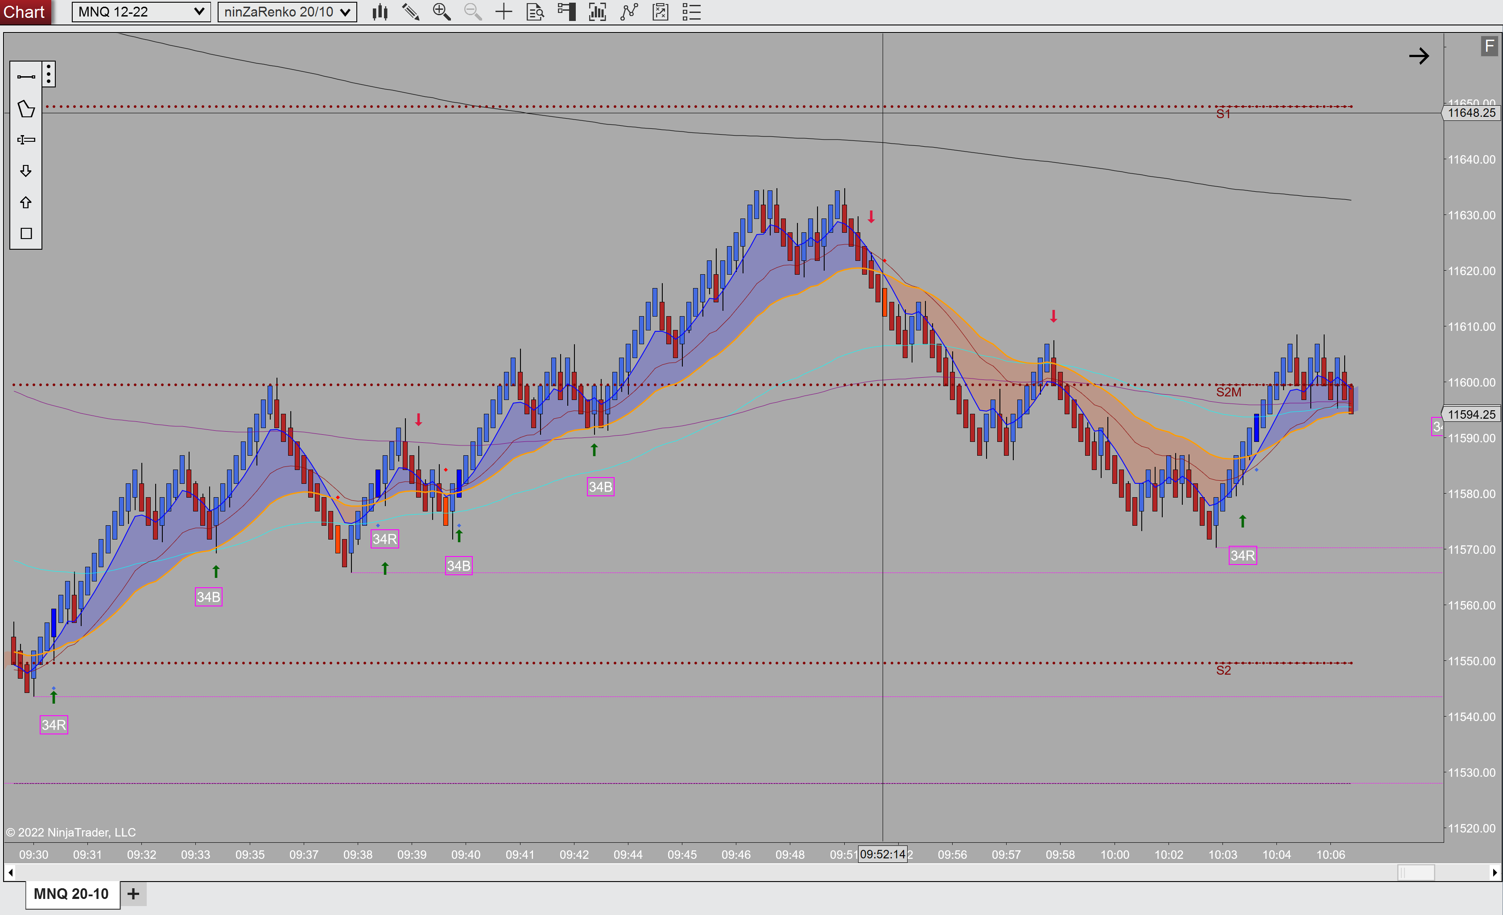Click the 11594.25 current price marker

(x=1471, y=414)
